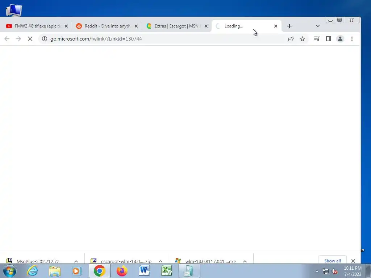View site information icon
The height and width of the screenshot is (278, 371).
[x=45, y=39]
